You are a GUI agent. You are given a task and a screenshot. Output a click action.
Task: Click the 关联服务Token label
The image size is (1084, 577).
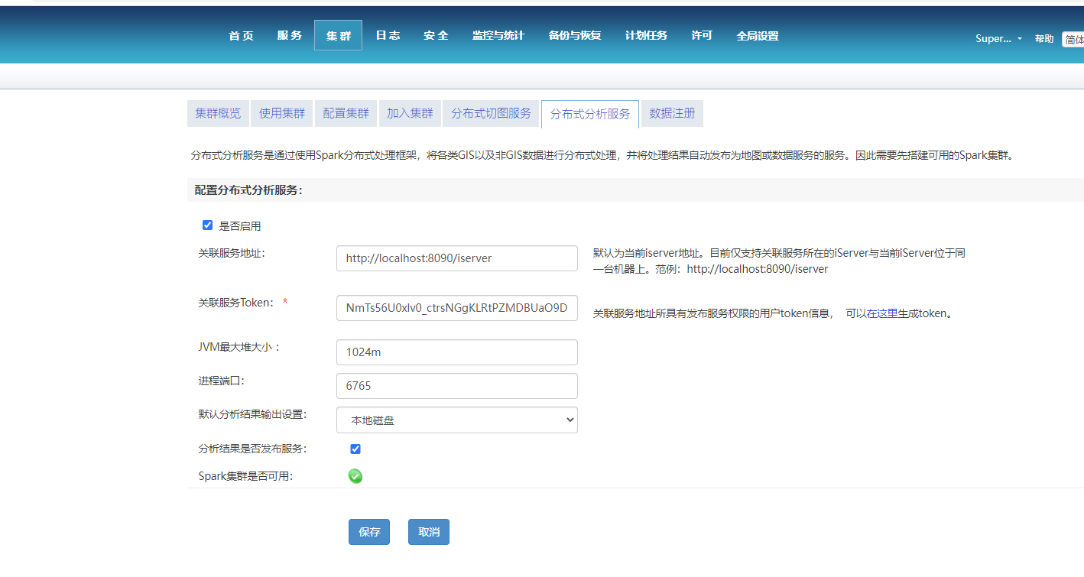235,303
